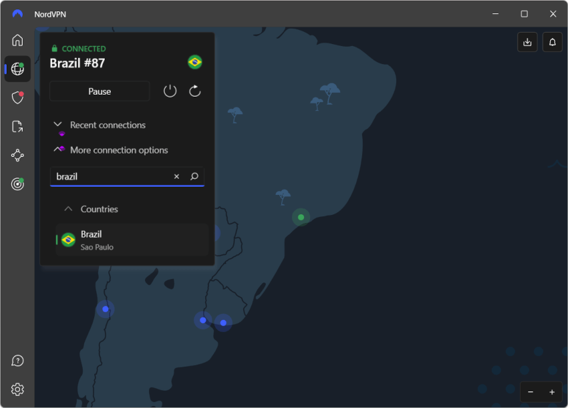Zoom out the map with minus

pos(531,392)
